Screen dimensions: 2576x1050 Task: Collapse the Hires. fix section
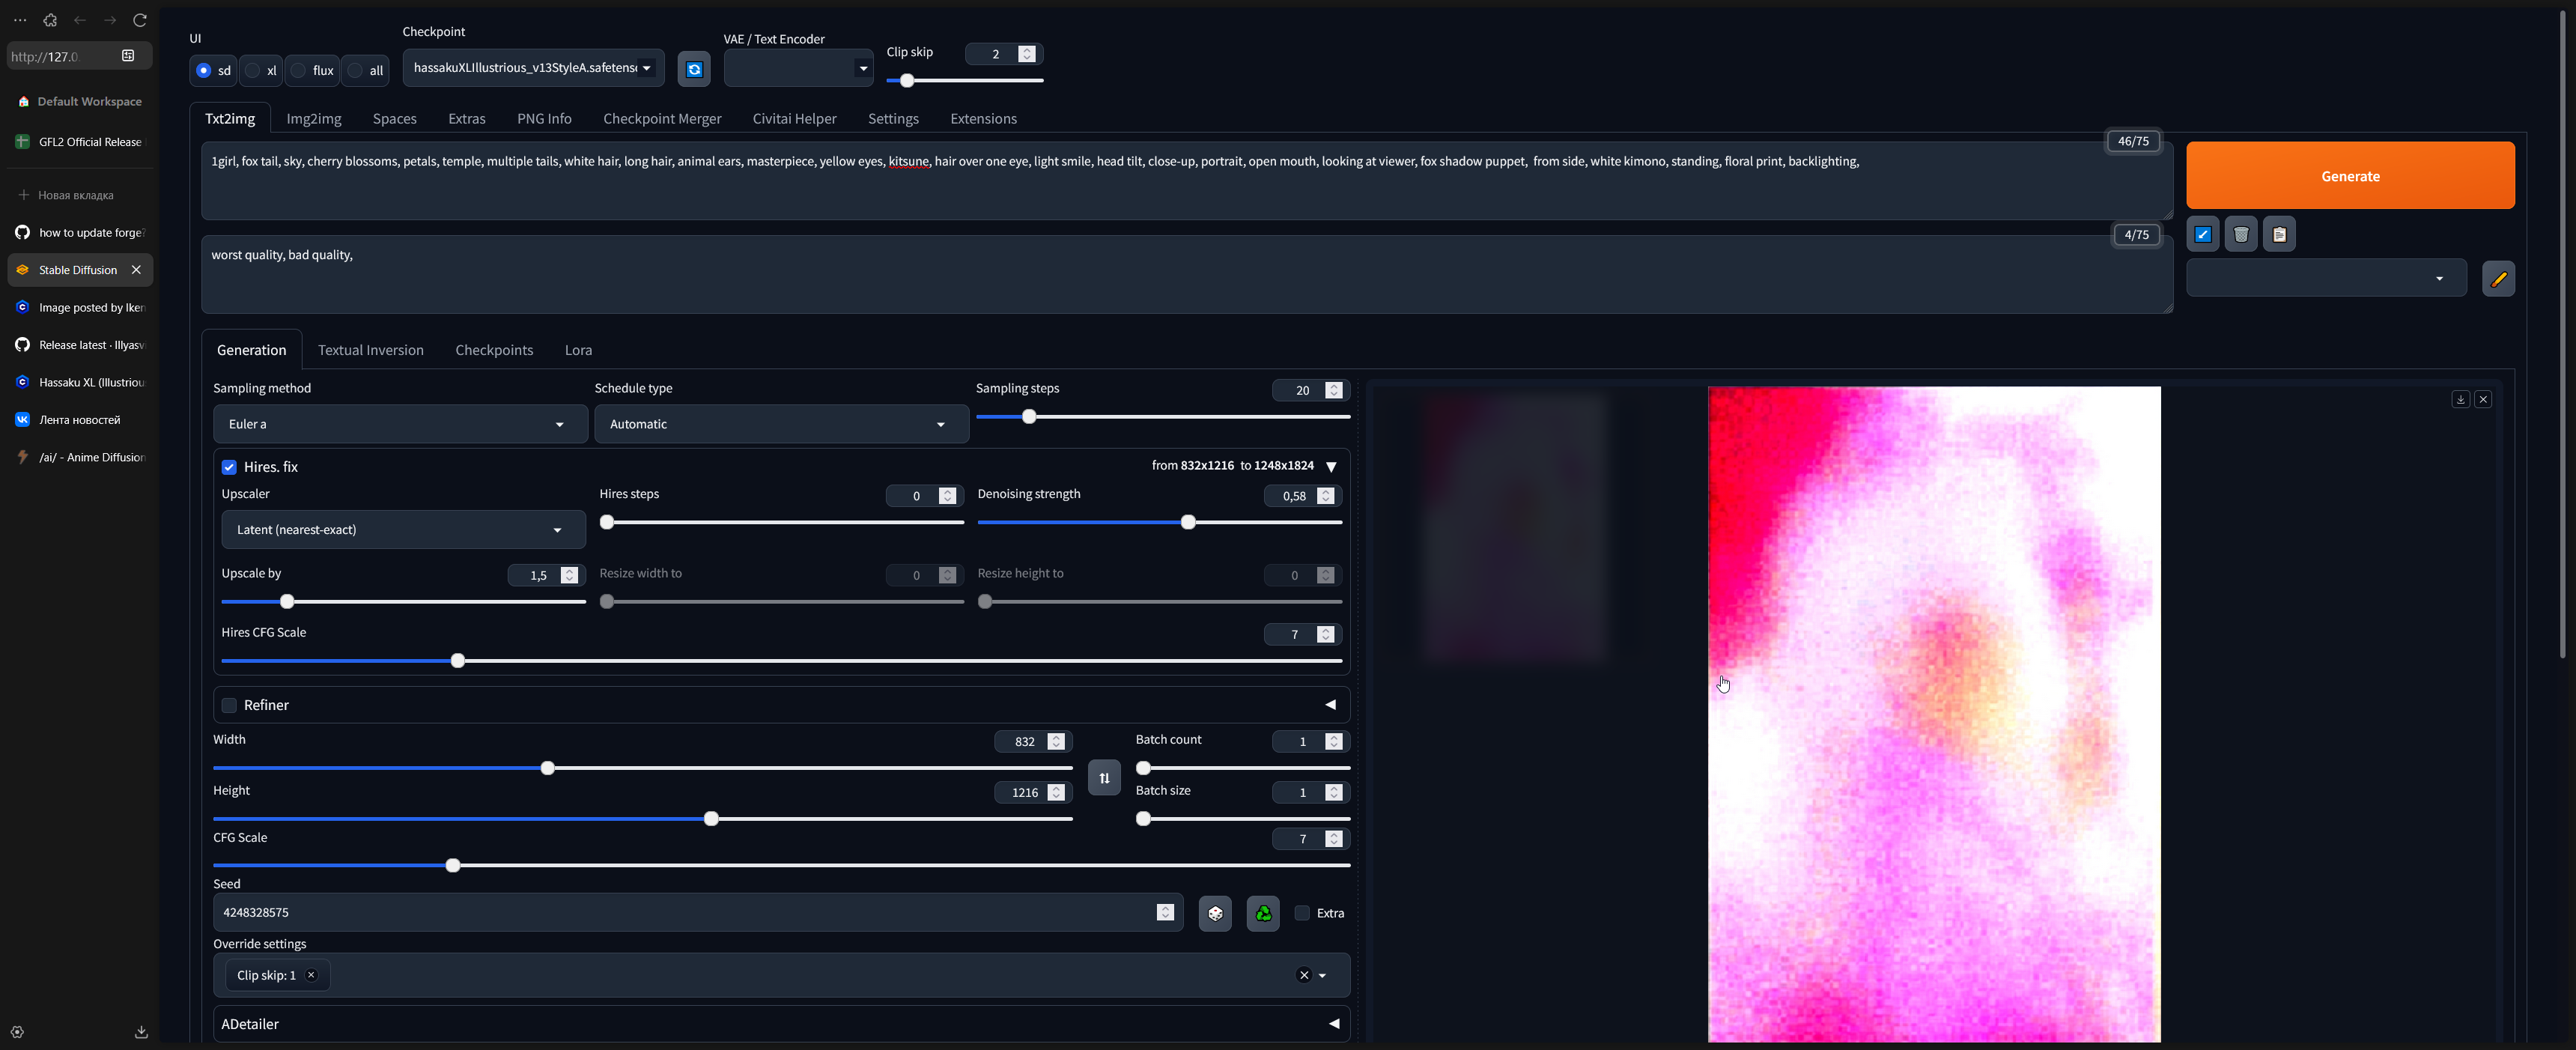pos(1331,467)
